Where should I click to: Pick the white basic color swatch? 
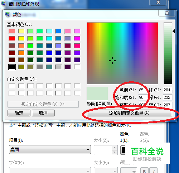click(x=77, y=67)
